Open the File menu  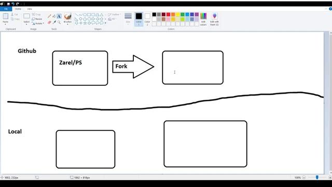click(x=6, y=9)
